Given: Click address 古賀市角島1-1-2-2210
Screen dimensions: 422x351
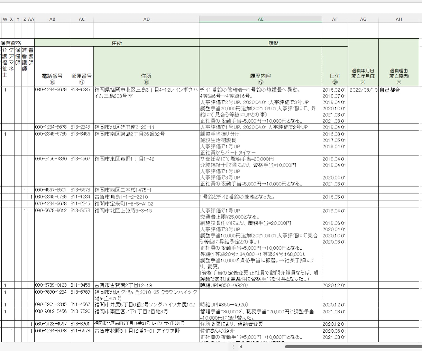Looking at the screenshot, I should click(x=146, y=197).
